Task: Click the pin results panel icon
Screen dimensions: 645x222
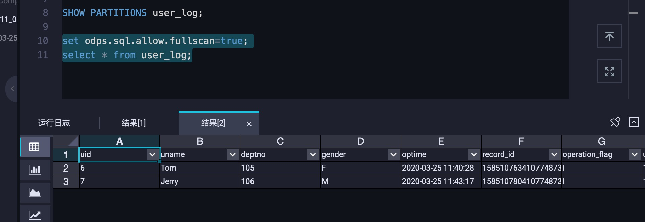Action: (615, 122)
